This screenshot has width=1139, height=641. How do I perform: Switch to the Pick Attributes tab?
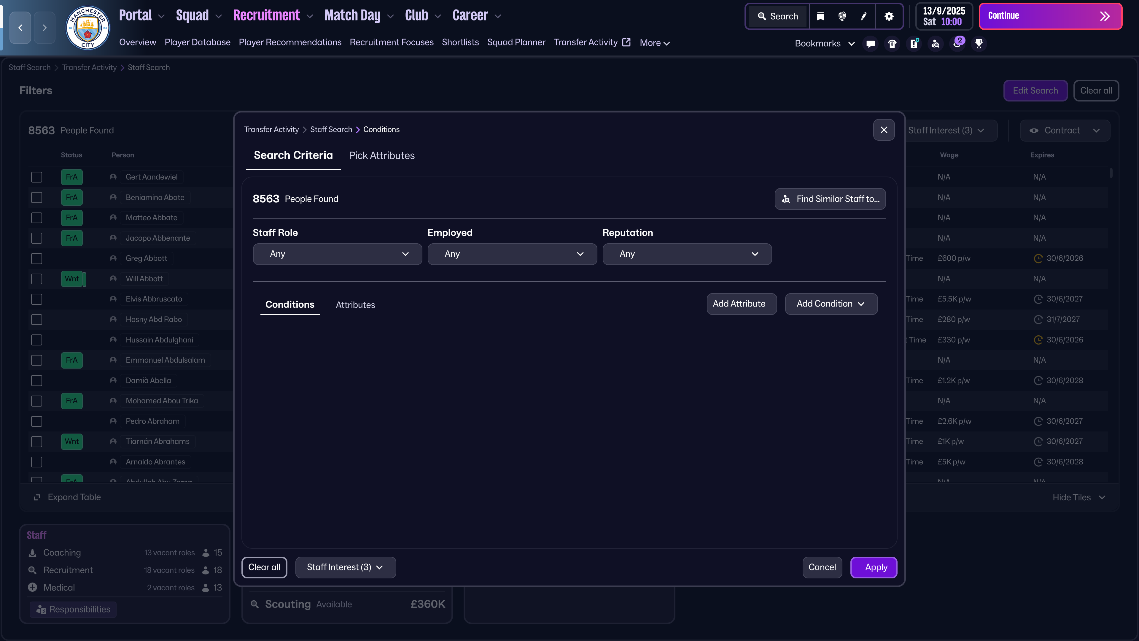point(381,156)
